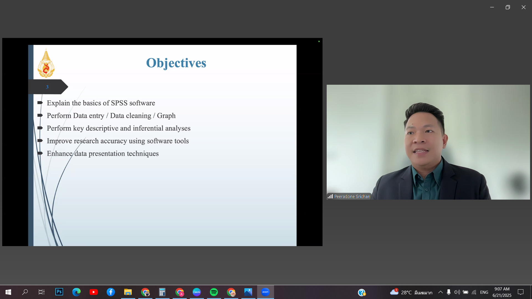Click the Get Help question mark icon

362,292
